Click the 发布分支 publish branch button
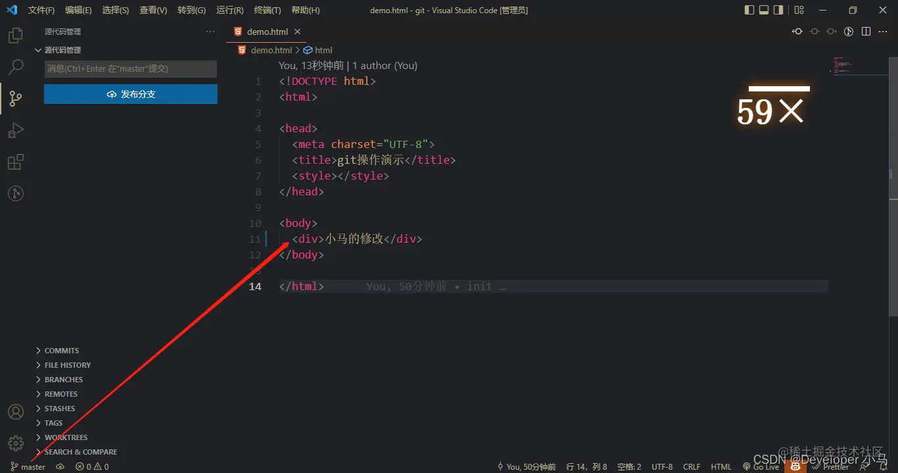The width and height of the screenshot is (898, 473). point(131,94)
